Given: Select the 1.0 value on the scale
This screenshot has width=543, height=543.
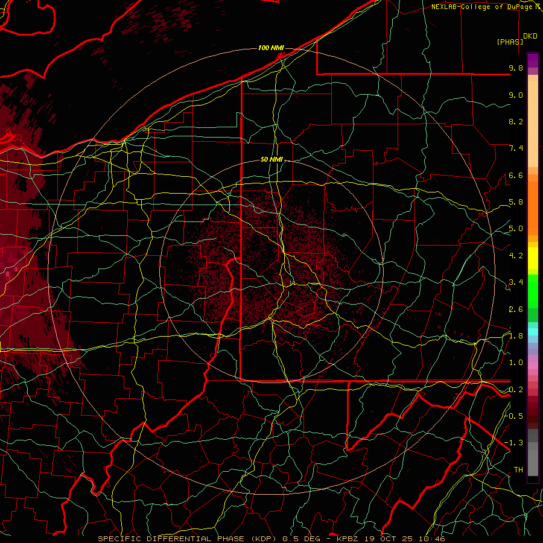Looking at the screenshot, I should point(516,363).
